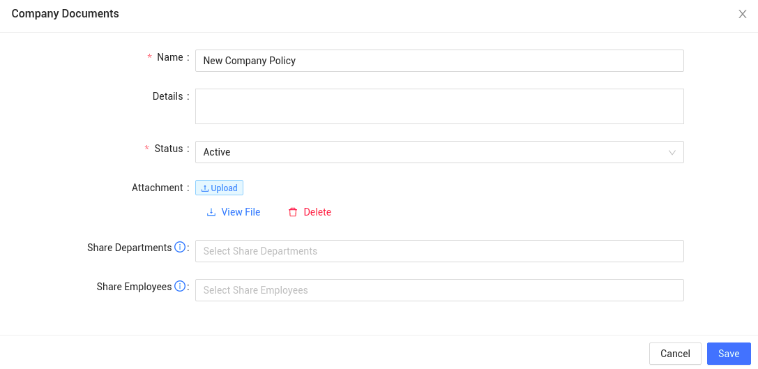
Task: Delete the attached file
Action: [x=310, y=212]
